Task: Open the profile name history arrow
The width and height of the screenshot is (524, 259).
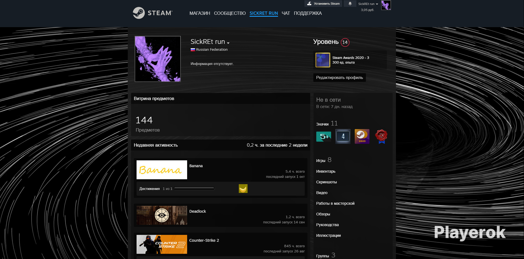Action: [228, 43]
